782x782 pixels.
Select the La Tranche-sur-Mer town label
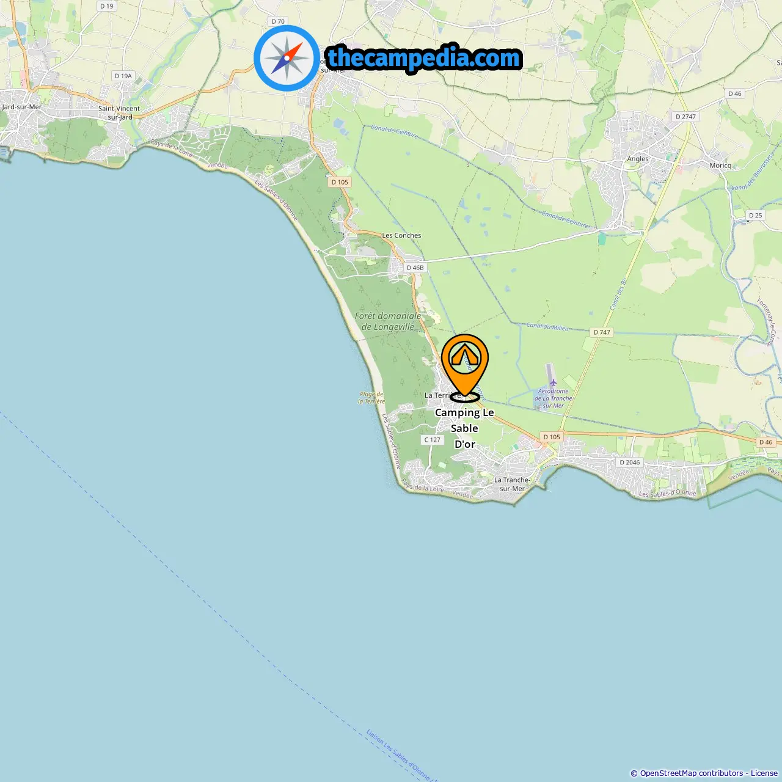(x=512, y=484)
